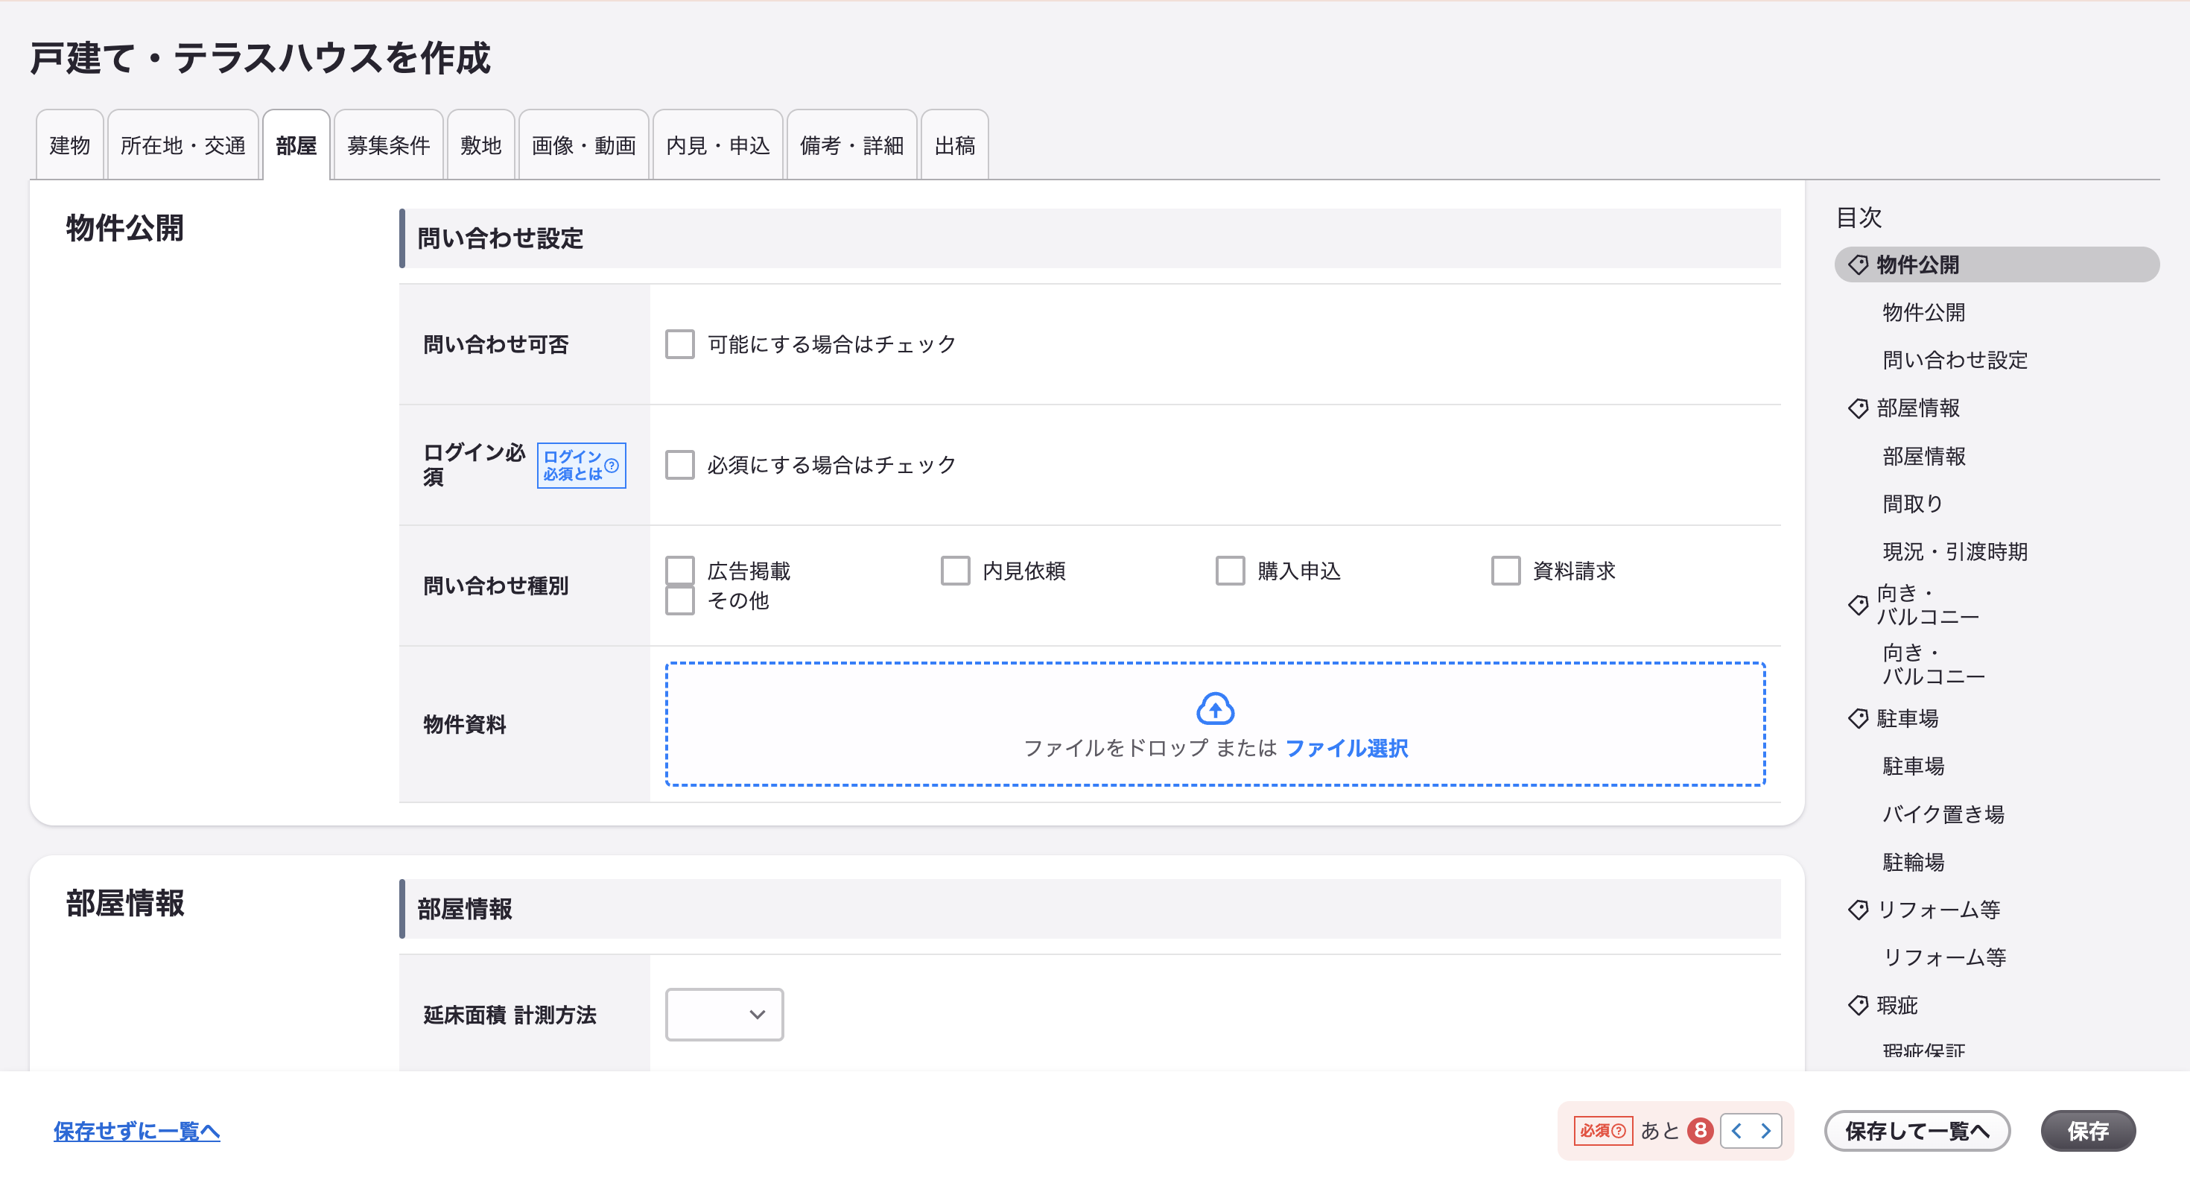Jump to 物件公開 sub-item in 目次
Image resolution: width=2190 pixels, height=1189 pixels.
[1924, 312]
